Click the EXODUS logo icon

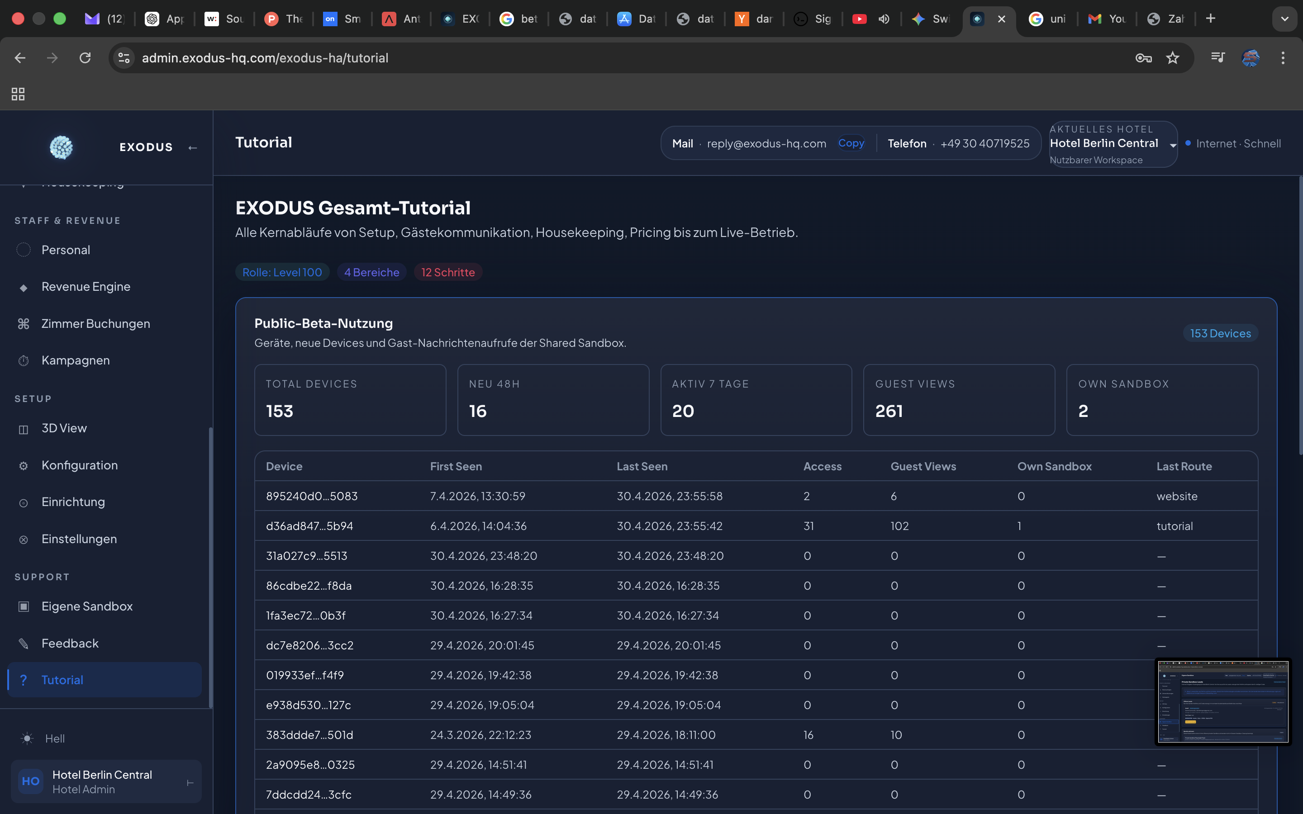(62, 147)
